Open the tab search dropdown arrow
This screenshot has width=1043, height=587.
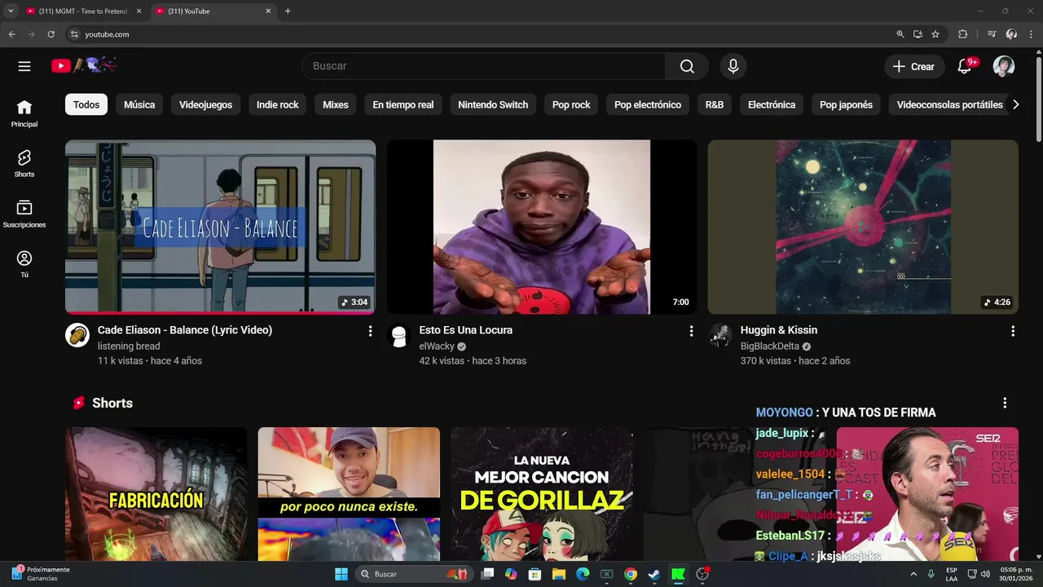click(11, 11)
